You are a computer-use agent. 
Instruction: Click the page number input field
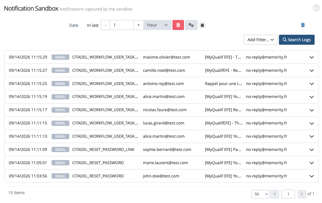click(x=288, y=194)
